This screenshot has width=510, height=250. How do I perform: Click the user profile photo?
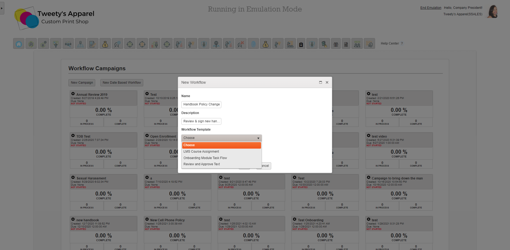(493, 12)
